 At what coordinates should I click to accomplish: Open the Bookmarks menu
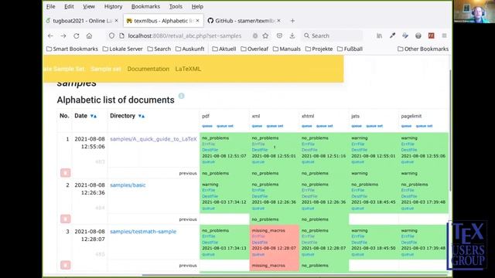pyautogui.click(x=145, y=7)
